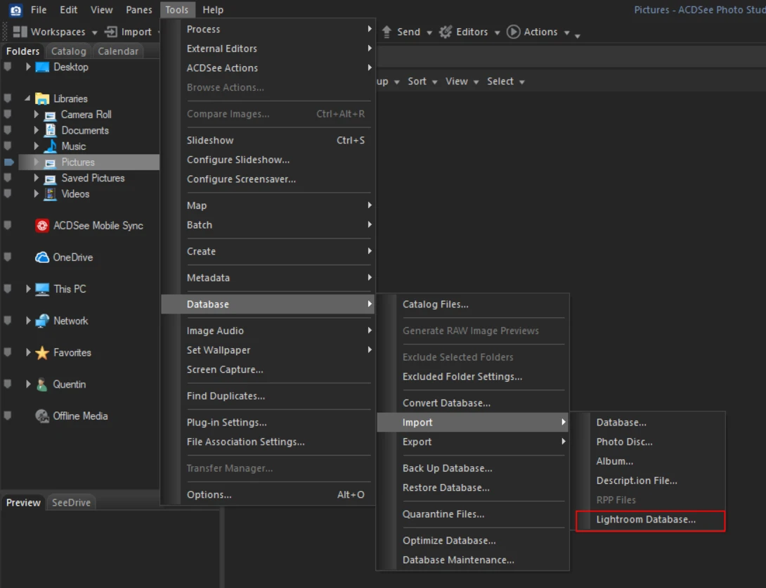Open the View dropdown in file list toolbar
Image resolution: width=766 pixels, height=588 pixels.
(x=462, y=82)
